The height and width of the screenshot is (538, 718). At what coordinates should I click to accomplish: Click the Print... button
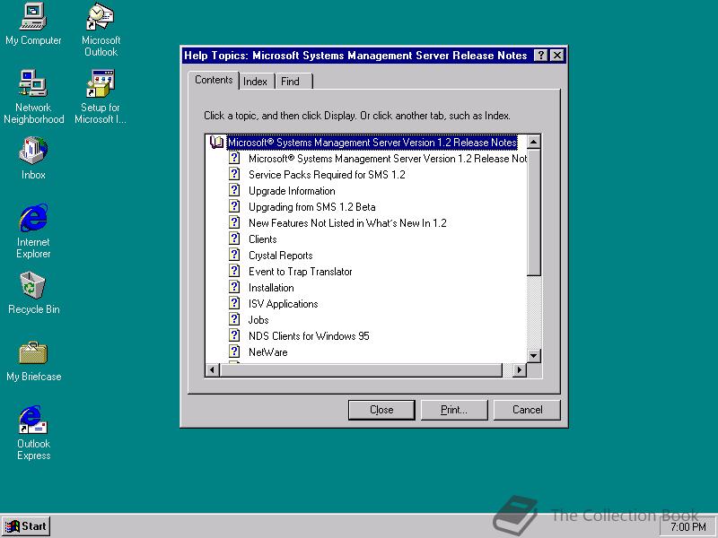(x=454, y=410)
